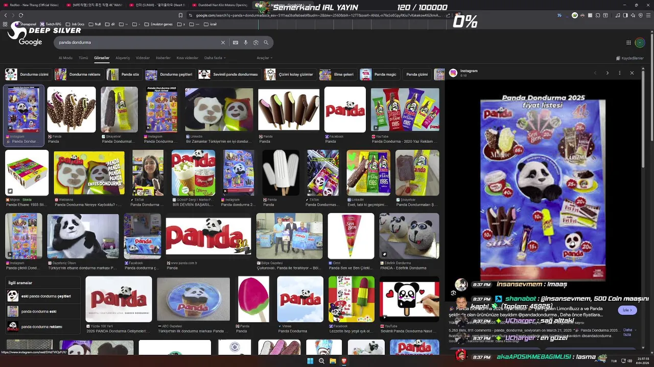Screen dimensions: 654x367
Task: Click the panda dondurma search field
Action: point(138,43)
